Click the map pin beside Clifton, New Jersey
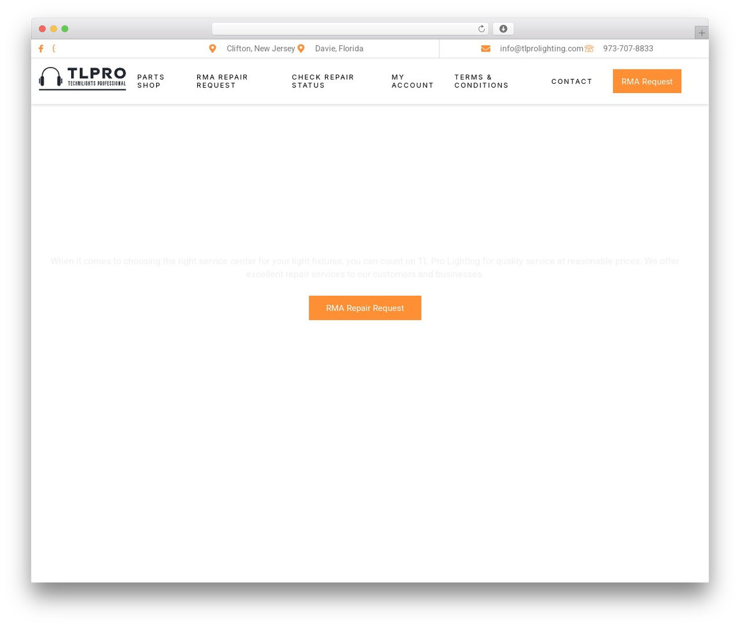Image resolution: width=740 pixels, height=627 pixels. pos(213,49)
